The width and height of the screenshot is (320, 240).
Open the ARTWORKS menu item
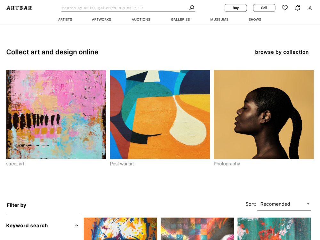(x=101, y=20)
